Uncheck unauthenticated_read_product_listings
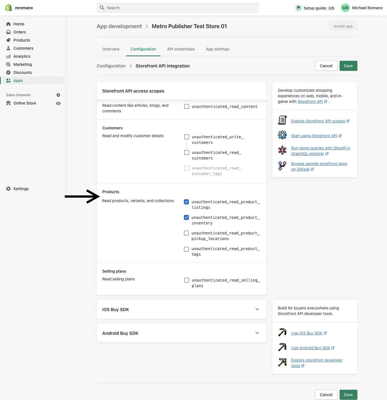This screenshot has height=400, width=387. [186, 202]
